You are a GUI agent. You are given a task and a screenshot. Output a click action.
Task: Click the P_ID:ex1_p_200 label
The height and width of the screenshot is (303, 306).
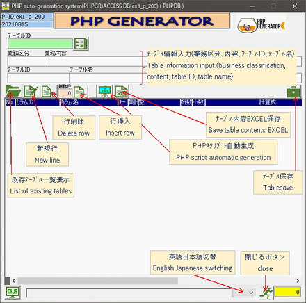pyautogui.click(x=27, y=17)
